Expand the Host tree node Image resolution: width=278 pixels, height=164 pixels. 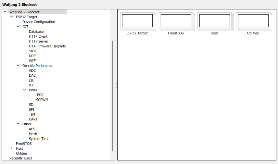click(12, 148)
